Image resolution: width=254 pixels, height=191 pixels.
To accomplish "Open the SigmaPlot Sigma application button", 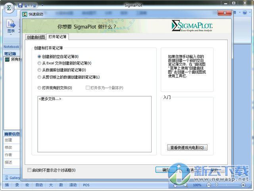I will pos(9,8).
